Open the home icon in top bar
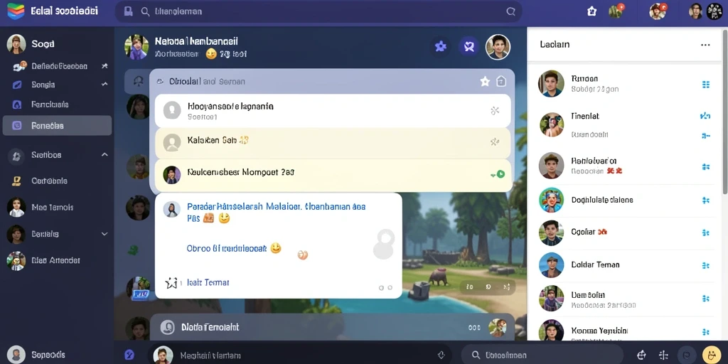This screenshot has height=364, width=728. [x=592, y=11]
